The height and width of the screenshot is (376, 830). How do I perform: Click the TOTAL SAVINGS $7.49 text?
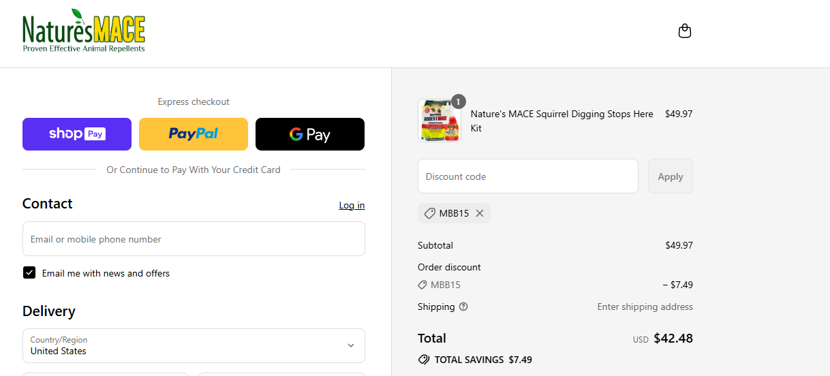click(x=483, y=360)
